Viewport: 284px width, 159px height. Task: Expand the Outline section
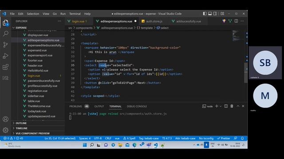[x=21, y=123]
